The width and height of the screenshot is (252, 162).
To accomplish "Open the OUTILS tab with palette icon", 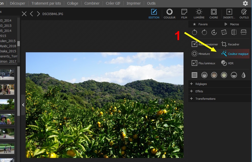I will click(244, 14).
